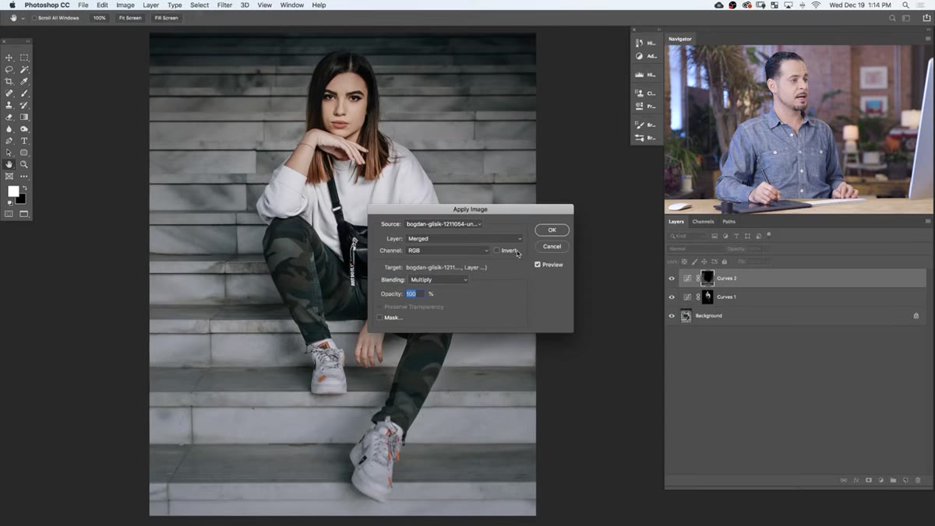
Task: Click OK in Apply Image dialog
Action: tap(552, 230)
